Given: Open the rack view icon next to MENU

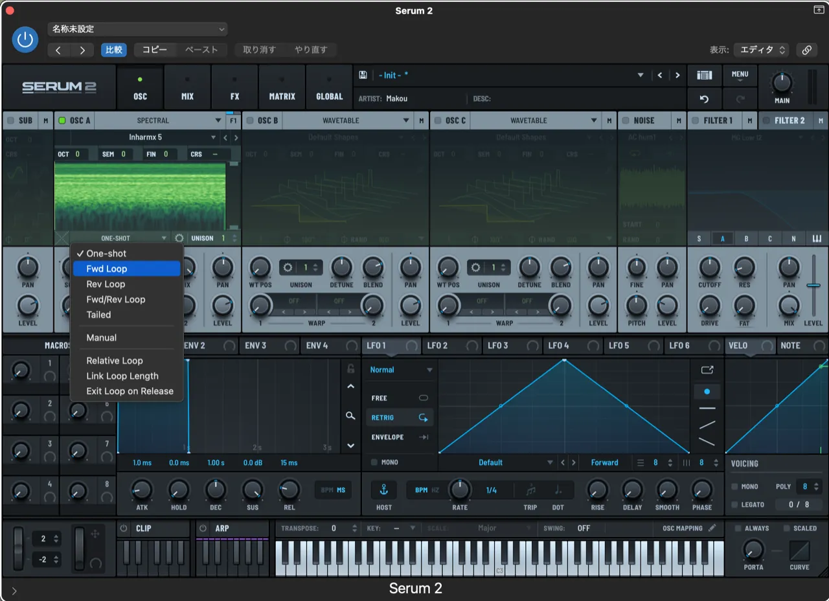Looking at the screenshot, I should click(704, 74).
